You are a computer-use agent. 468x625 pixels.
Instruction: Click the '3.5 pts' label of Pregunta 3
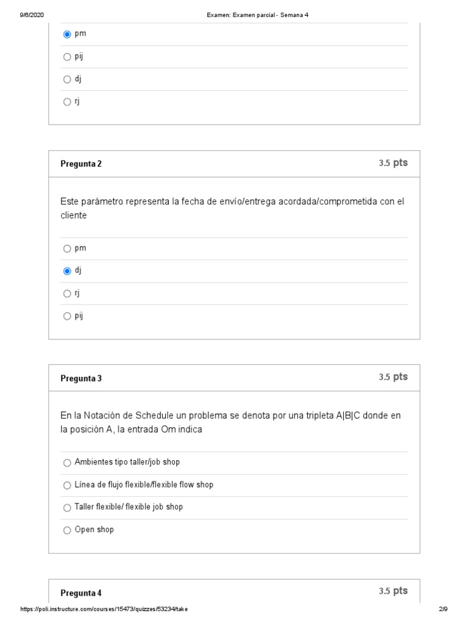pos(393,377)
